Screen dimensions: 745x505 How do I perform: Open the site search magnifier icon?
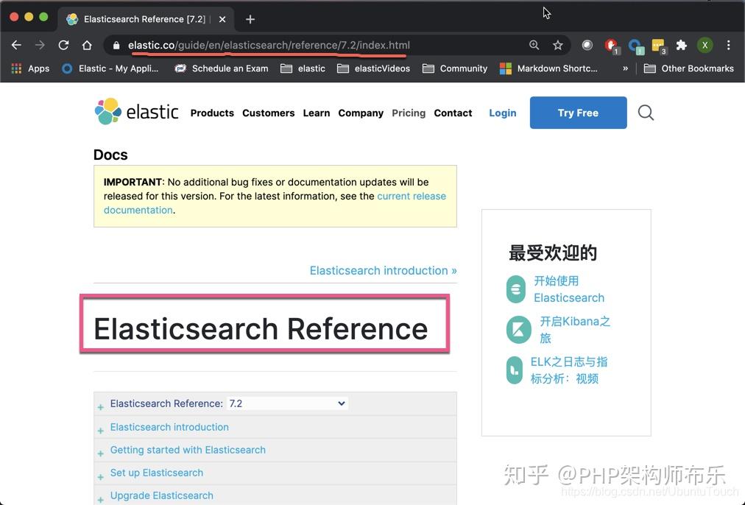645,113
